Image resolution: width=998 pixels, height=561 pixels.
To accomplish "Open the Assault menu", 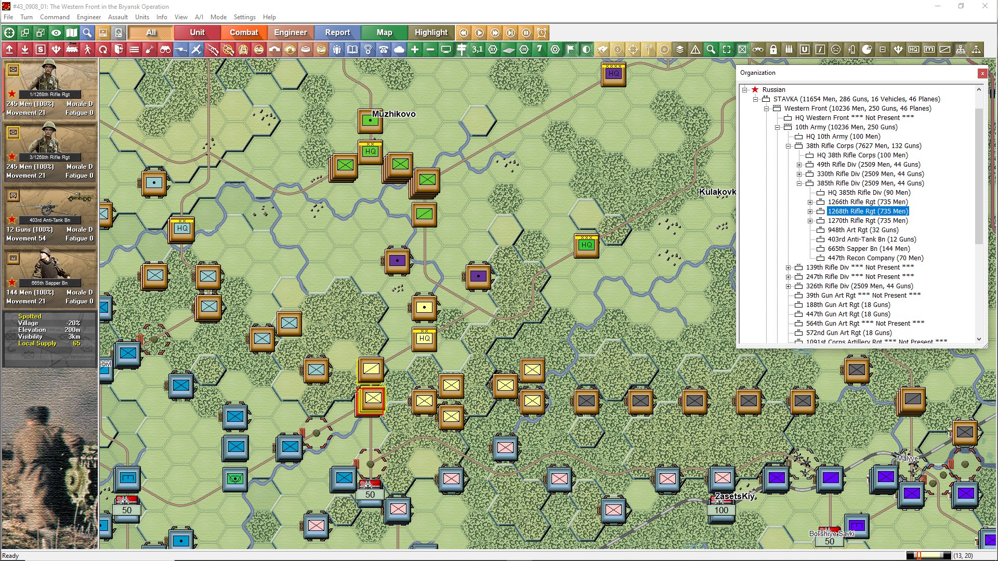I will 118,17.
